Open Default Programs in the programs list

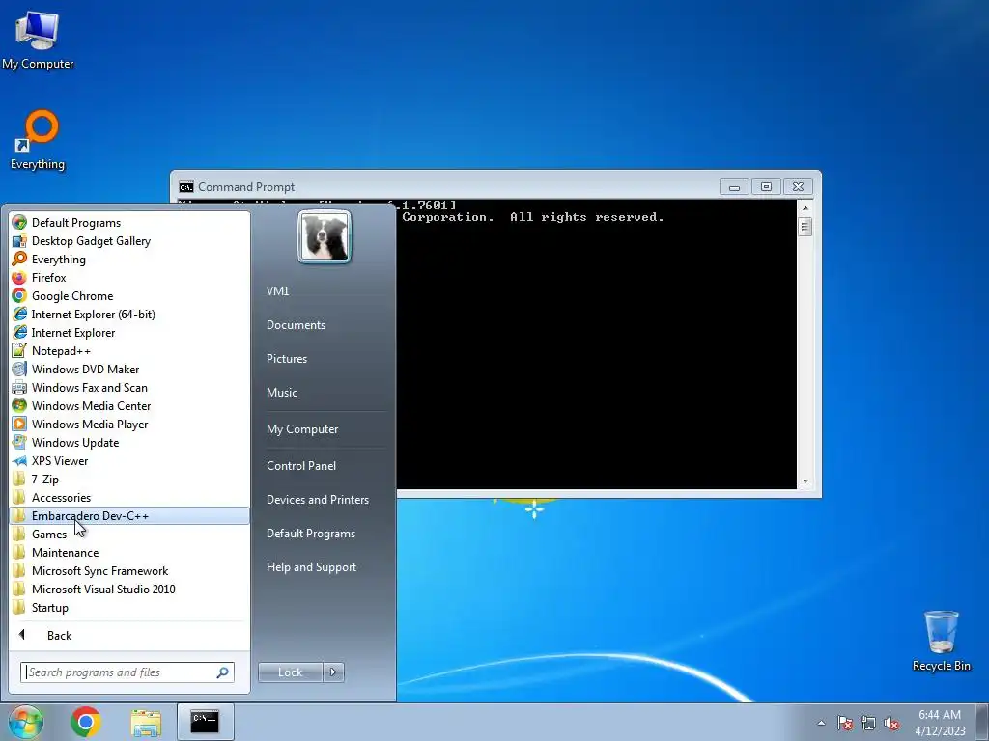tap(129, 223)
